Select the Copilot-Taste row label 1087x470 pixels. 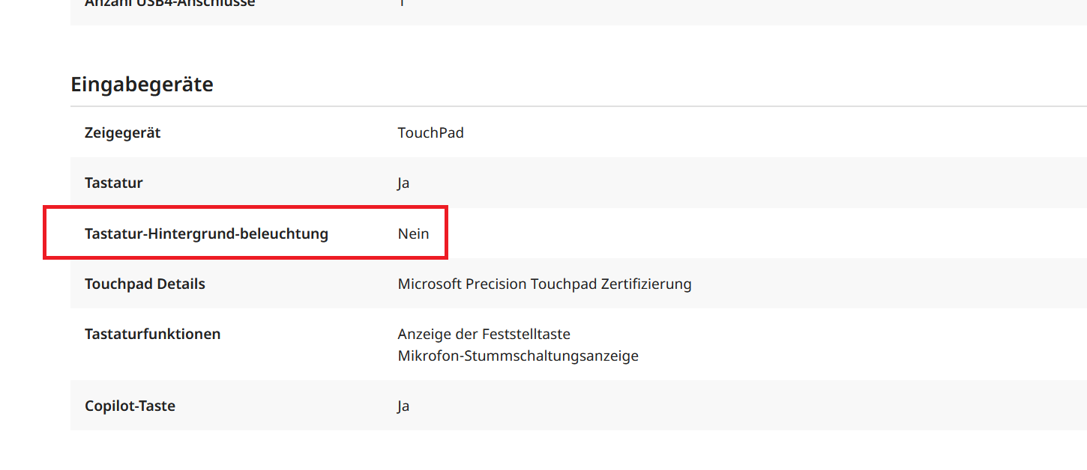click(130, 406)
